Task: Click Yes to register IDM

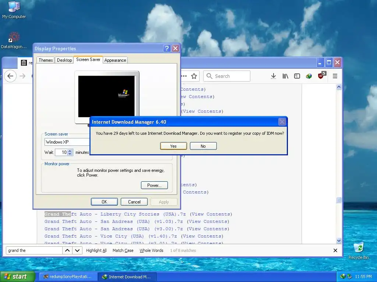Action: pyautogui.click(x=173, y=146)
